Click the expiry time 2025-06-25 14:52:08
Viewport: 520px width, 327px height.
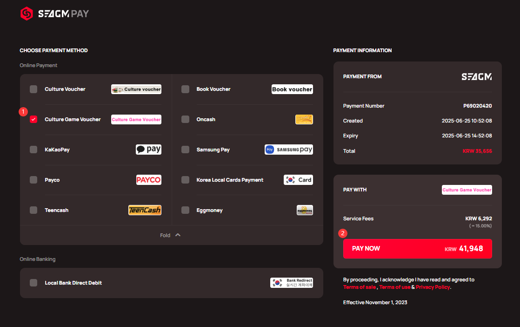click(467, 136)
